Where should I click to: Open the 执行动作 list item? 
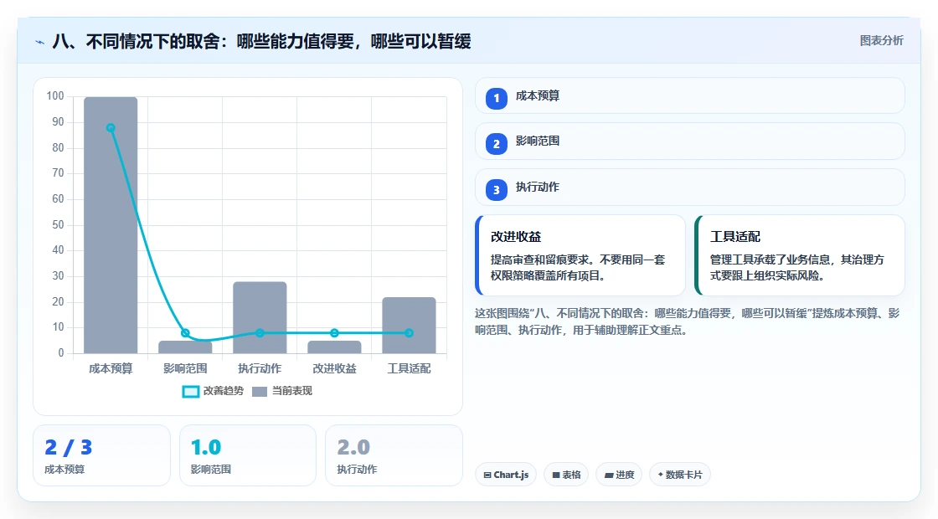pos(690,188)
